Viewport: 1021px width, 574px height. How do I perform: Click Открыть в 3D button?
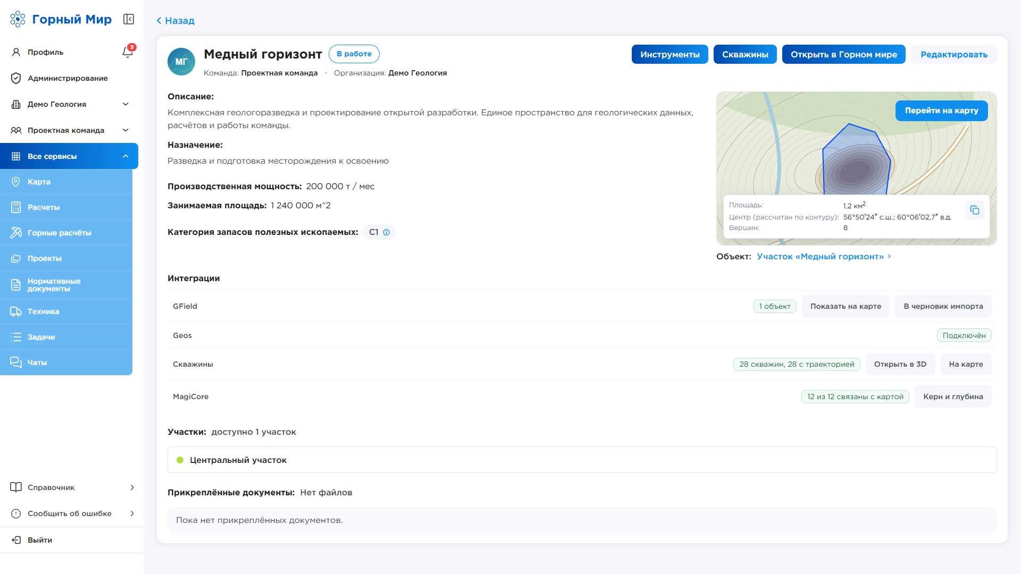click(x=900, y=364)
